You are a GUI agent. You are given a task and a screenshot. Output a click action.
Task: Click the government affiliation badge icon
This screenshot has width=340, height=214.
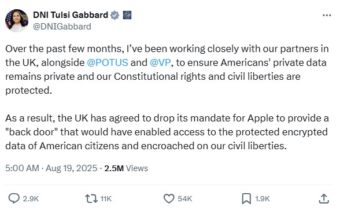coord(127,15)
